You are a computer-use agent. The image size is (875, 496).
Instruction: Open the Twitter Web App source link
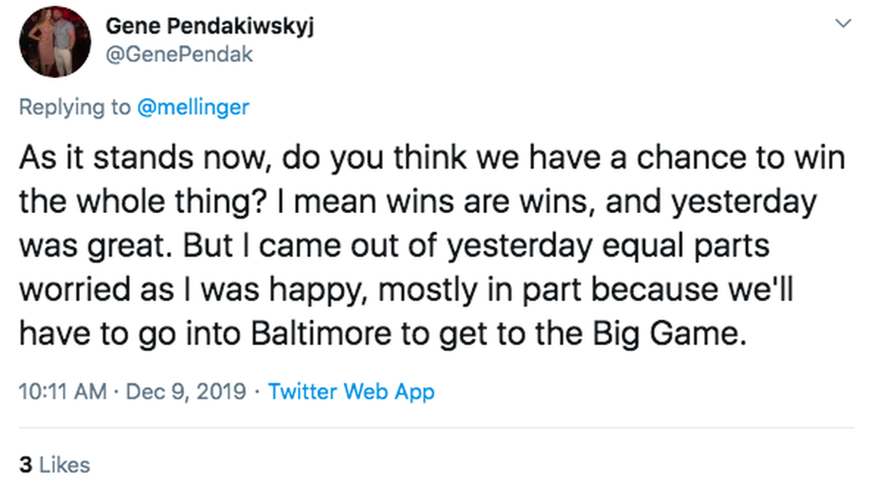tap(351, 392)
